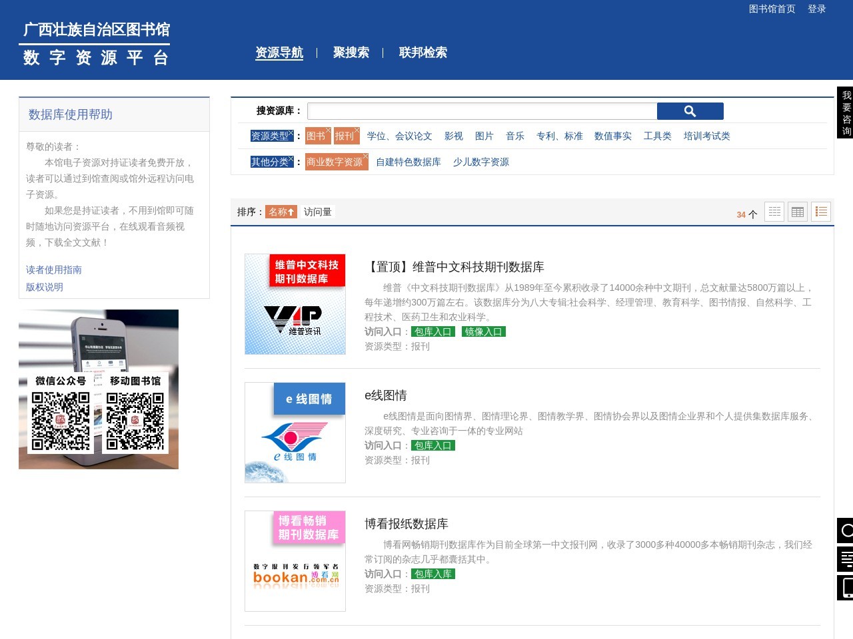Click the search circle icon in the right sidebar
Screen dimensions: 853x639
845,531
